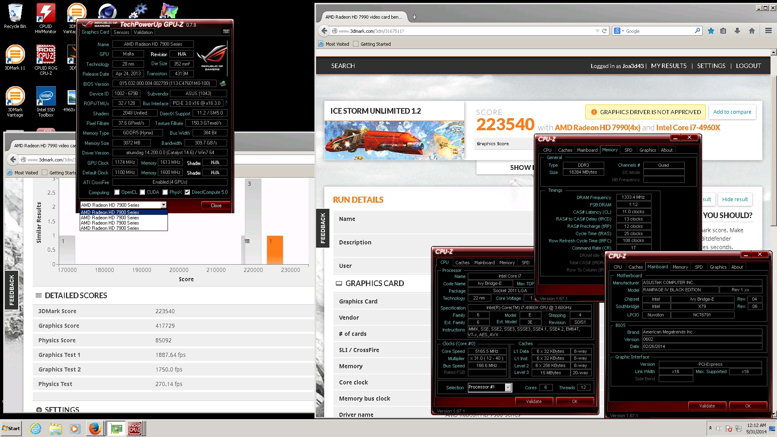This screenshot has width=777, height=437.
Task: Launch CPUID HWMonitor from desktop
Action: [45, 18]
